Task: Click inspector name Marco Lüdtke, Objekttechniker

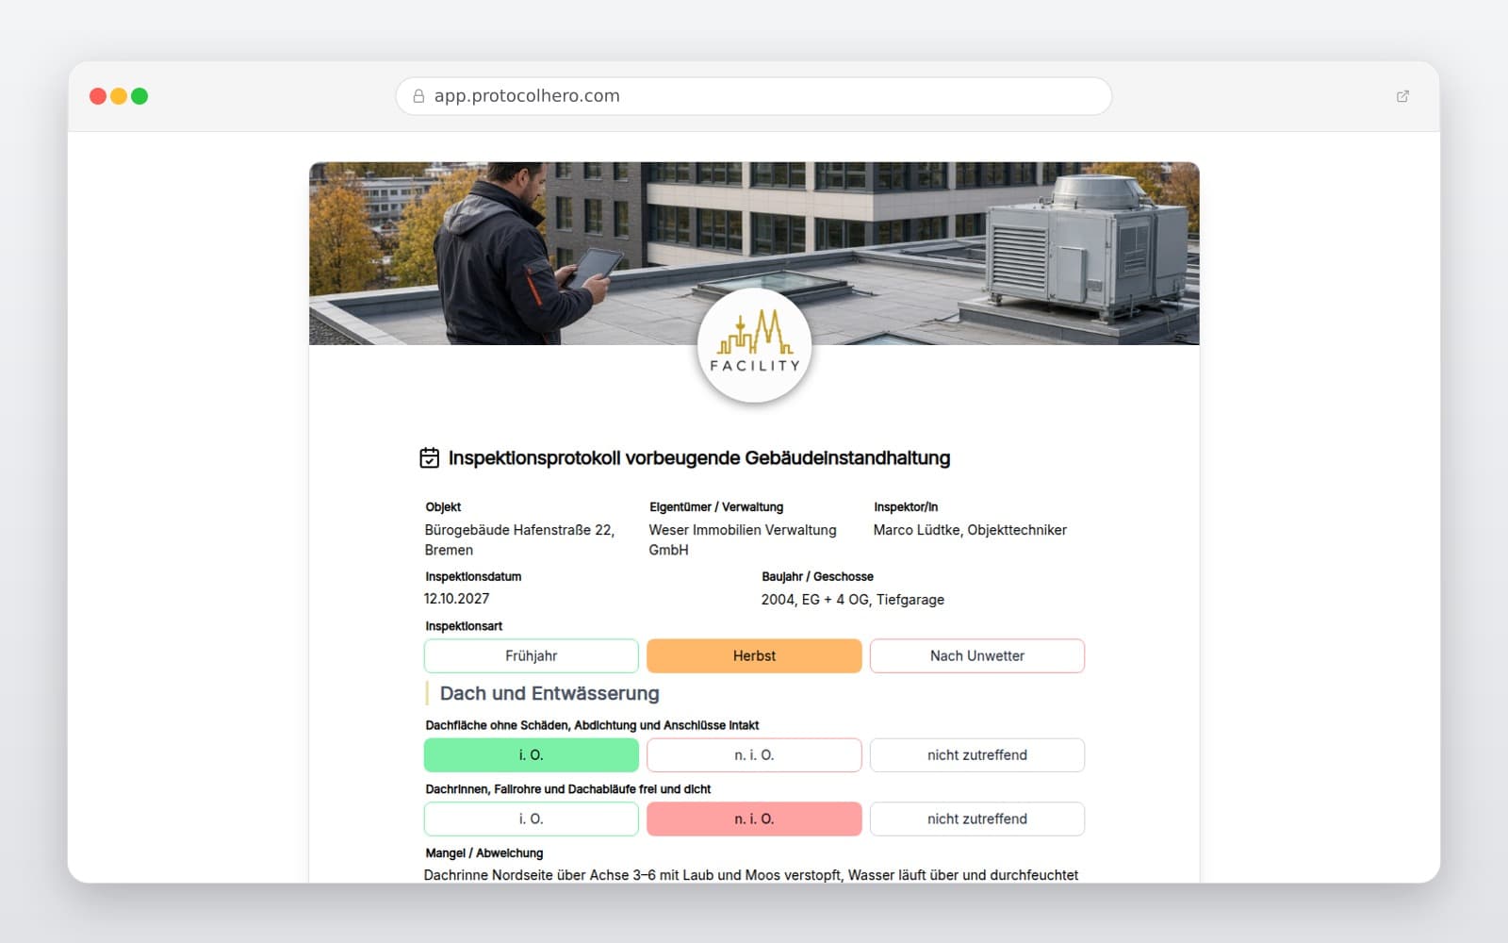Action: coord(970,530)
